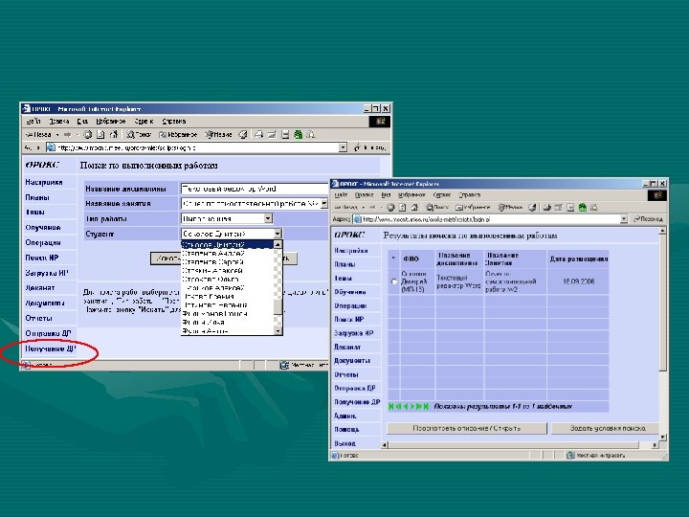Open Favorites in the results window toolbar
Viewport: 689px width, 517px height.
click(x=473, y=207)
